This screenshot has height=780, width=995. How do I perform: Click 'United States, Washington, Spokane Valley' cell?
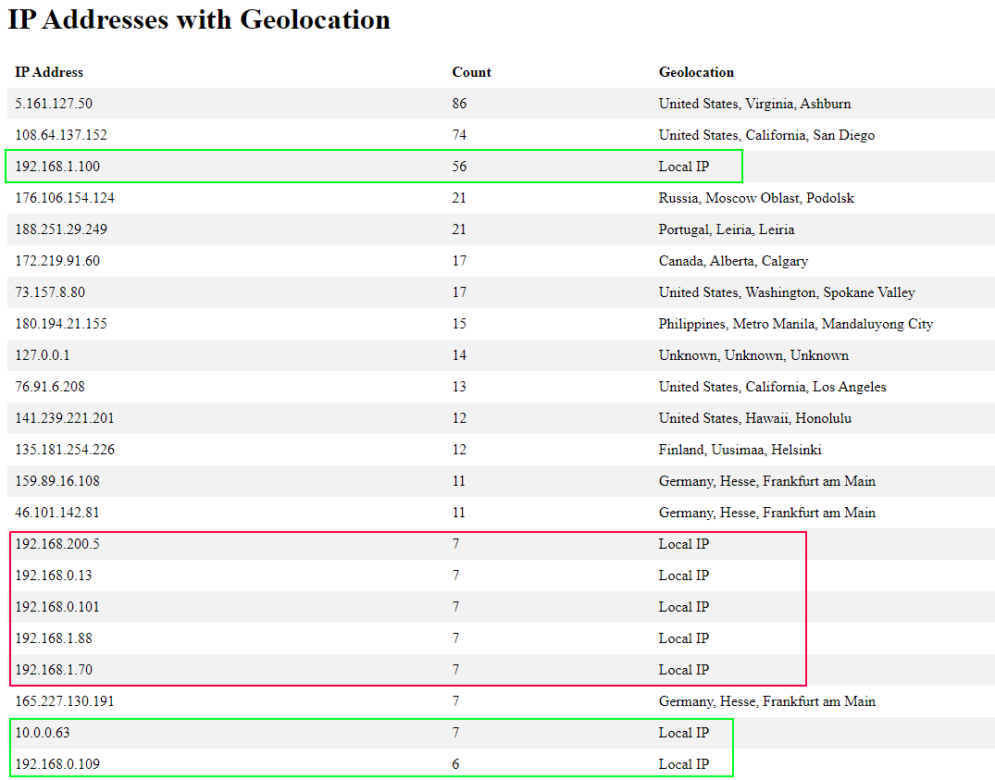click(787, 292)
